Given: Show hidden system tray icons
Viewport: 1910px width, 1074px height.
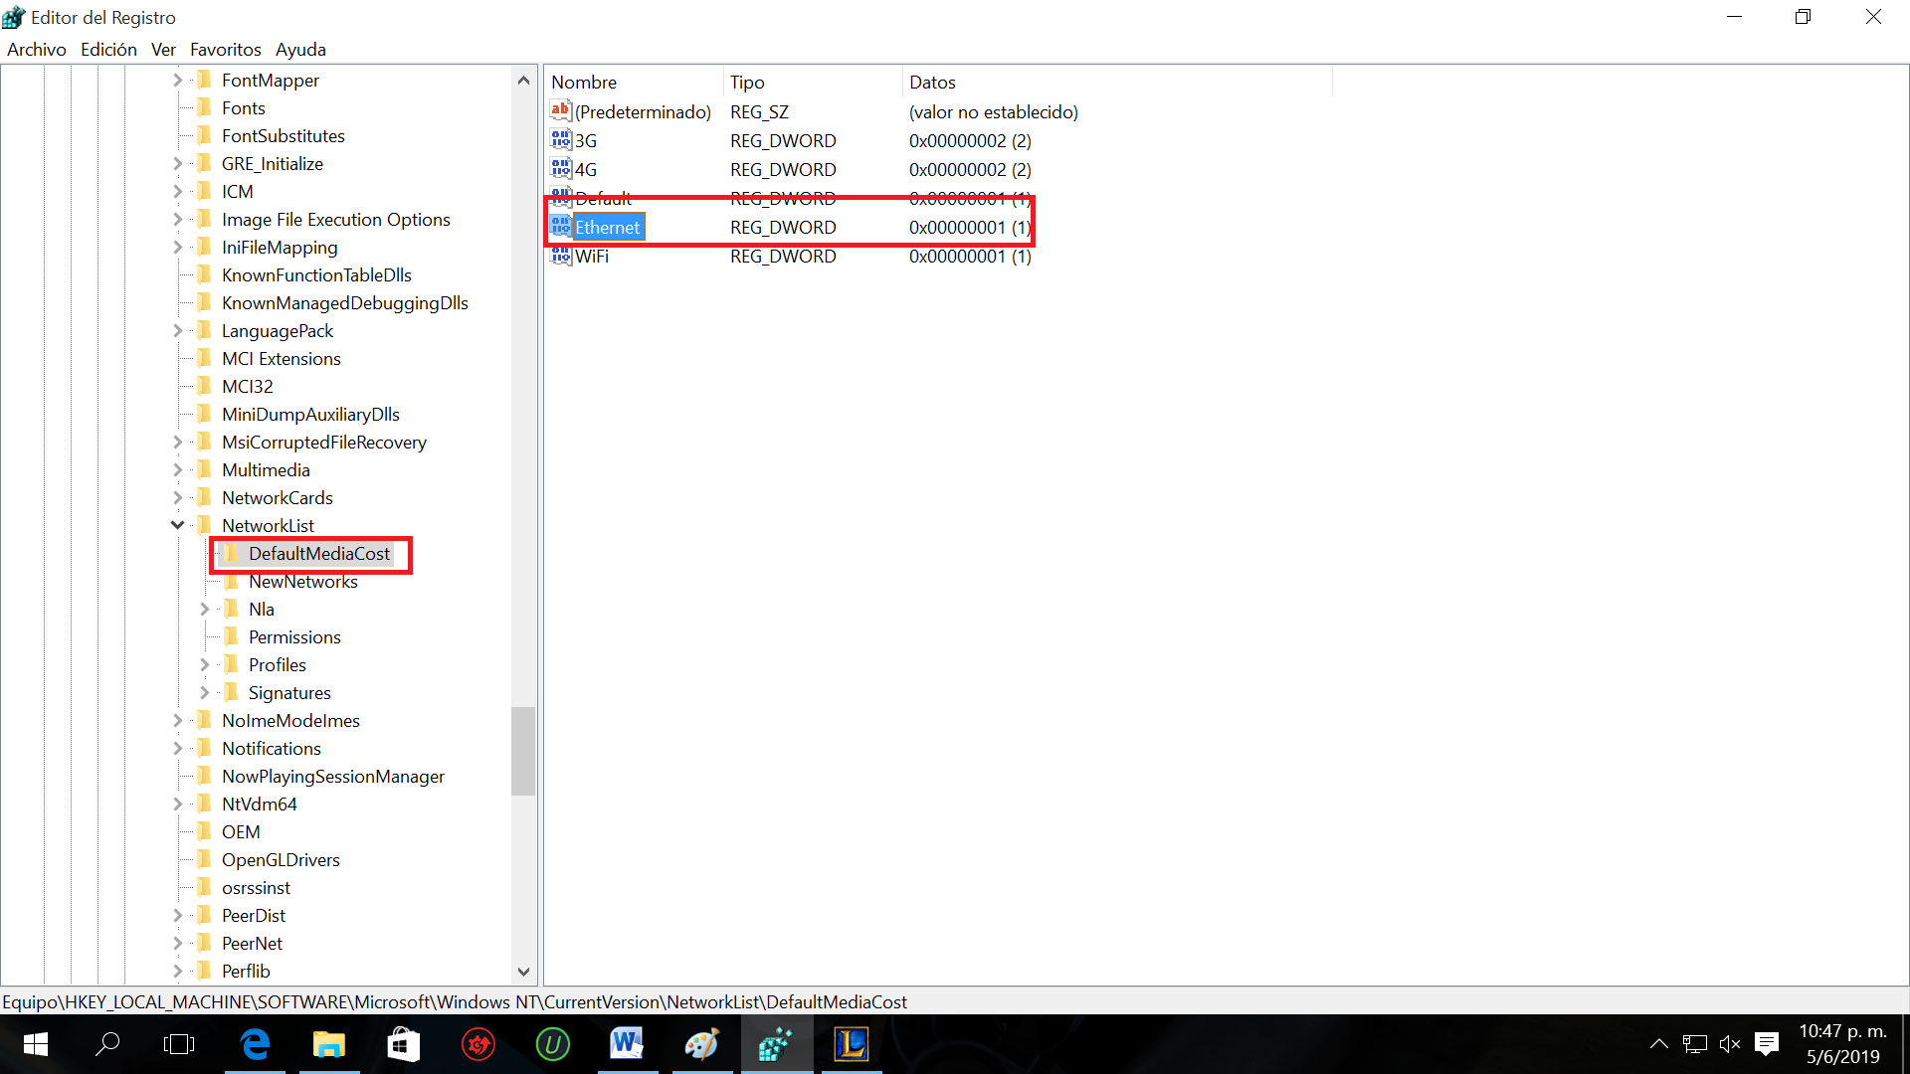Looking at the screenshot, I should tap(1658, 1044).
